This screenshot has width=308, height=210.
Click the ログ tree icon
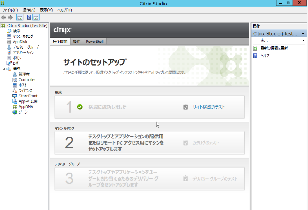click(x=9, y=63)
